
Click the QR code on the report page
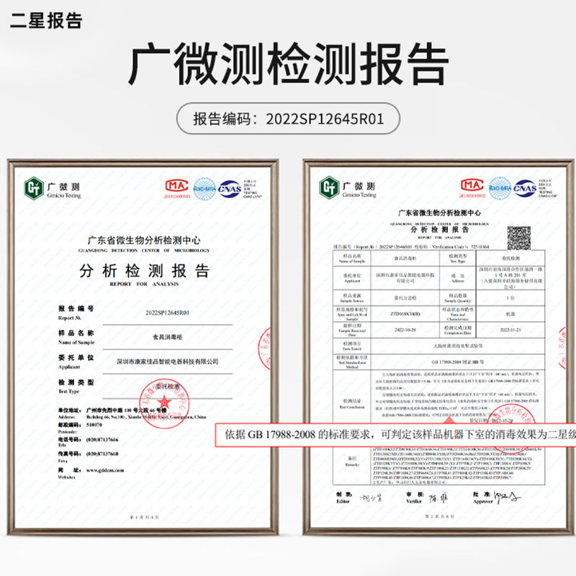pos(519,238)
